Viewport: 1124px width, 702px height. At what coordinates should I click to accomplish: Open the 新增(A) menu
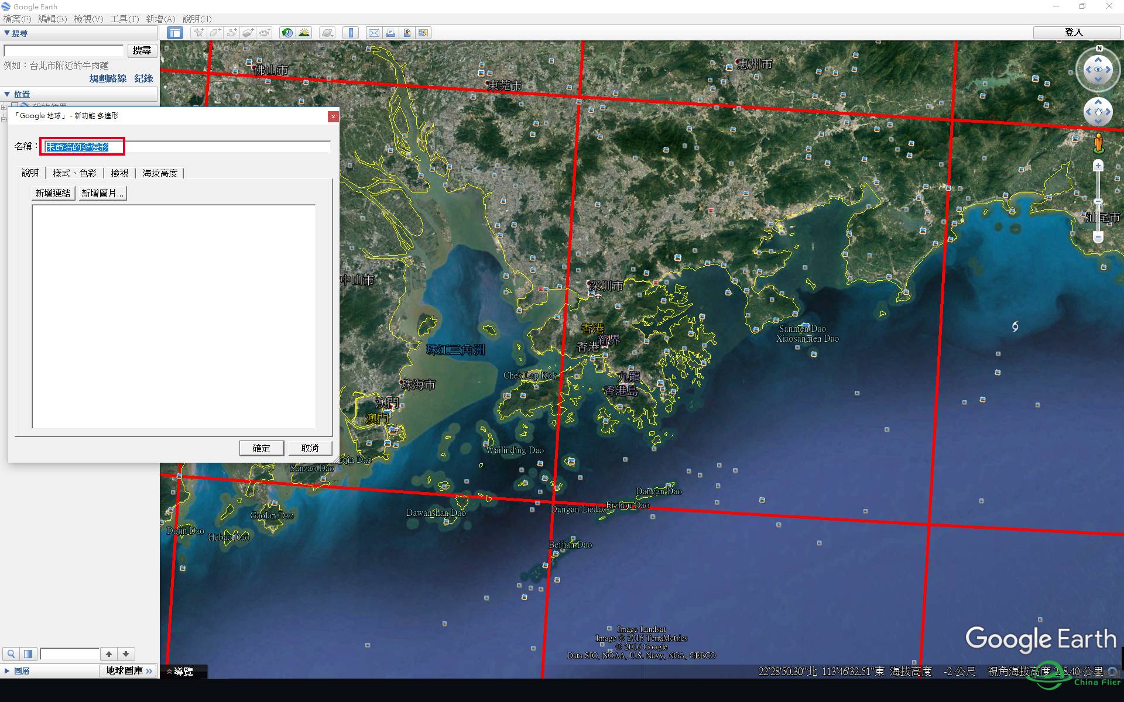tap(160, 19)
